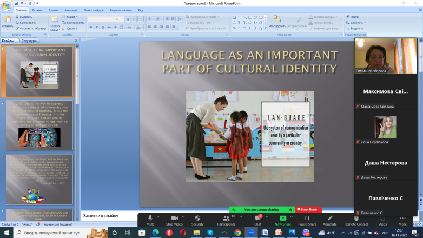423x238 pixels.
Task: Select slide 2 thumbnail with globe image
Action: (x=39, y=125)
